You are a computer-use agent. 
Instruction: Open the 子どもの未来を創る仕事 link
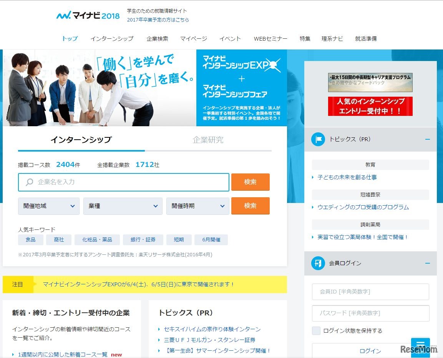click(x=347, y=177)
